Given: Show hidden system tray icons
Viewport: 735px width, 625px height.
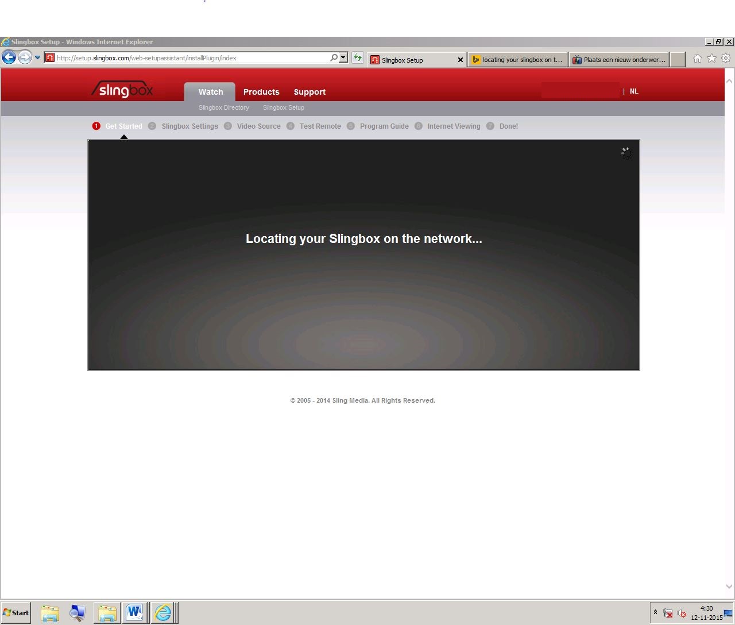Looking at the screenshot, I should pos(655,612).
